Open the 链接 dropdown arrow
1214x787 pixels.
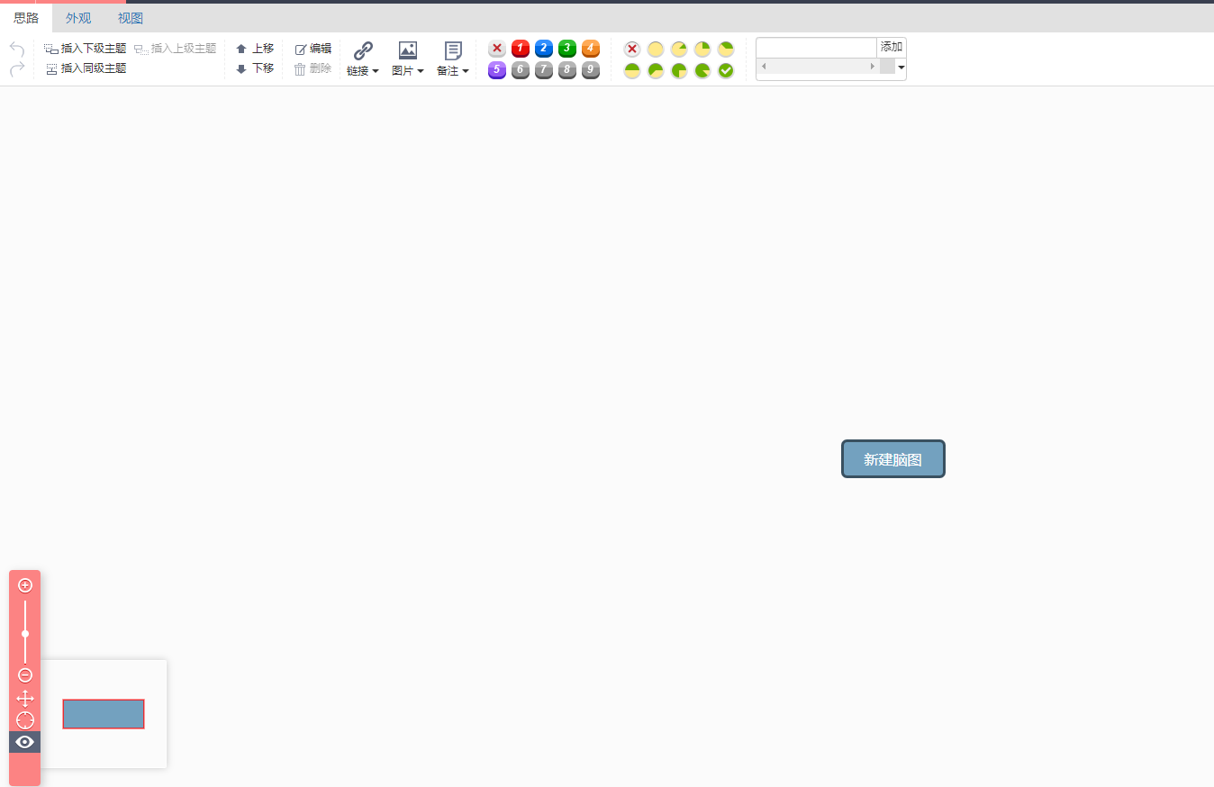tap(376, 71)
